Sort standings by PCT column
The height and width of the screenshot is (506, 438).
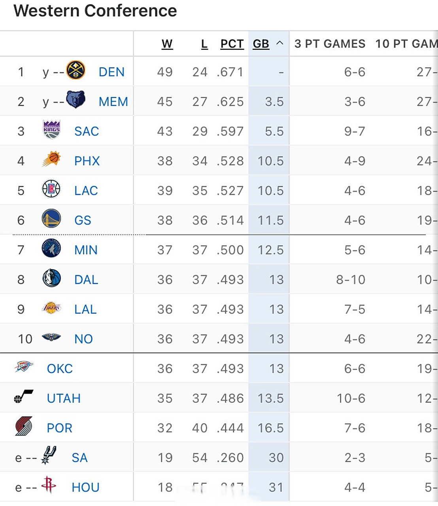coord(232,44)
